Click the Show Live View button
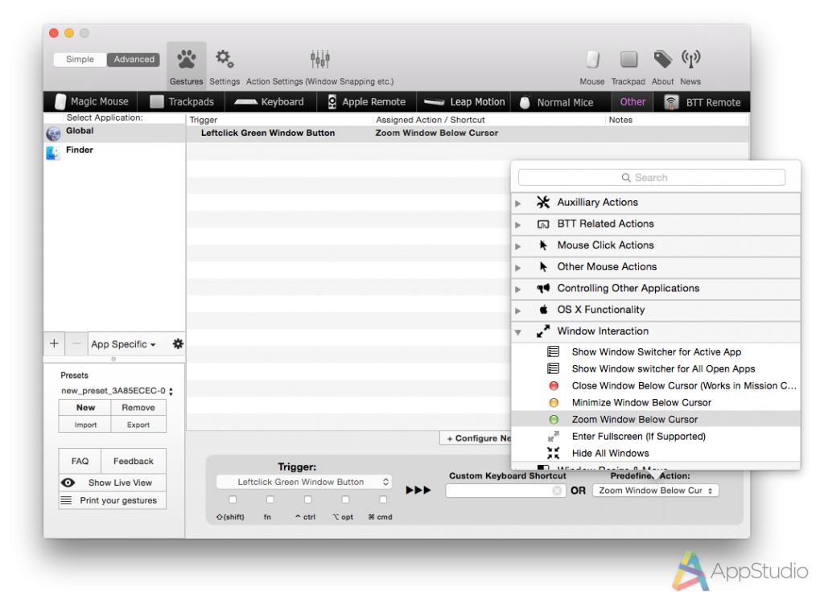The image size is (824, 600). pyautogui.click(x=113, y=483)
